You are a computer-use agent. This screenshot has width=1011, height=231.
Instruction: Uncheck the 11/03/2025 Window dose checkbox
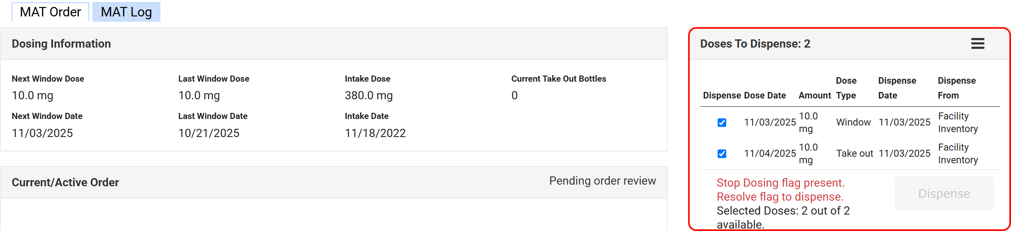(722, 123)
